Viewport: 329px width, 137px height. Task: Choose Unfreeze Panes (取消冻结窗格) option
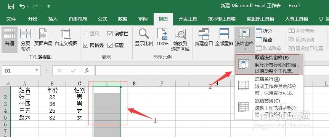tap(269, 64)
